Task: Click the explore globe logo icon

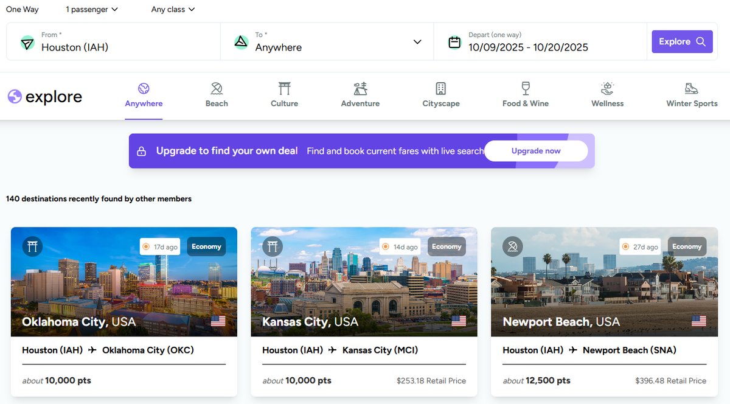Action: coord(15,97)
